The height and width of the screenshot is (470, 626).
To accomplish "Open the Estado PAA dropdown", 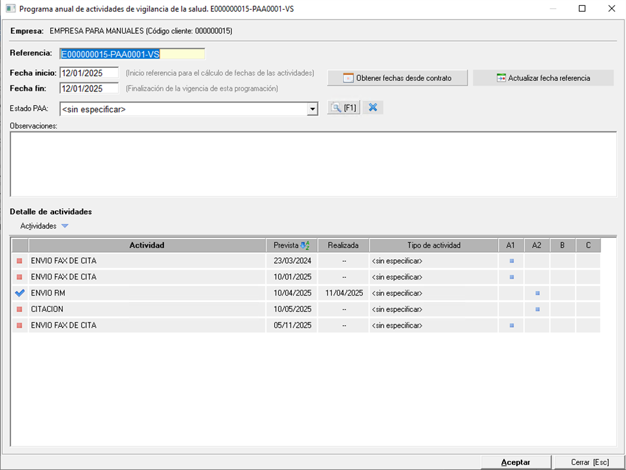I will (313, 109).
